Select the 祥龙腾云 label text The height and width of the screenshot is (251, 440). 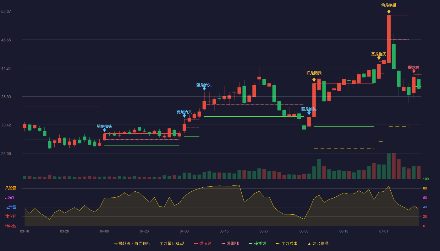pos(314,73)
